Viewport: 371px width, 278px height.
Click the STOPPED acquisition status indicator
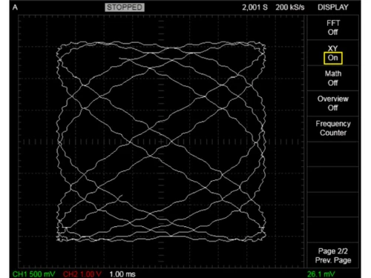click(x=125, y=7)
